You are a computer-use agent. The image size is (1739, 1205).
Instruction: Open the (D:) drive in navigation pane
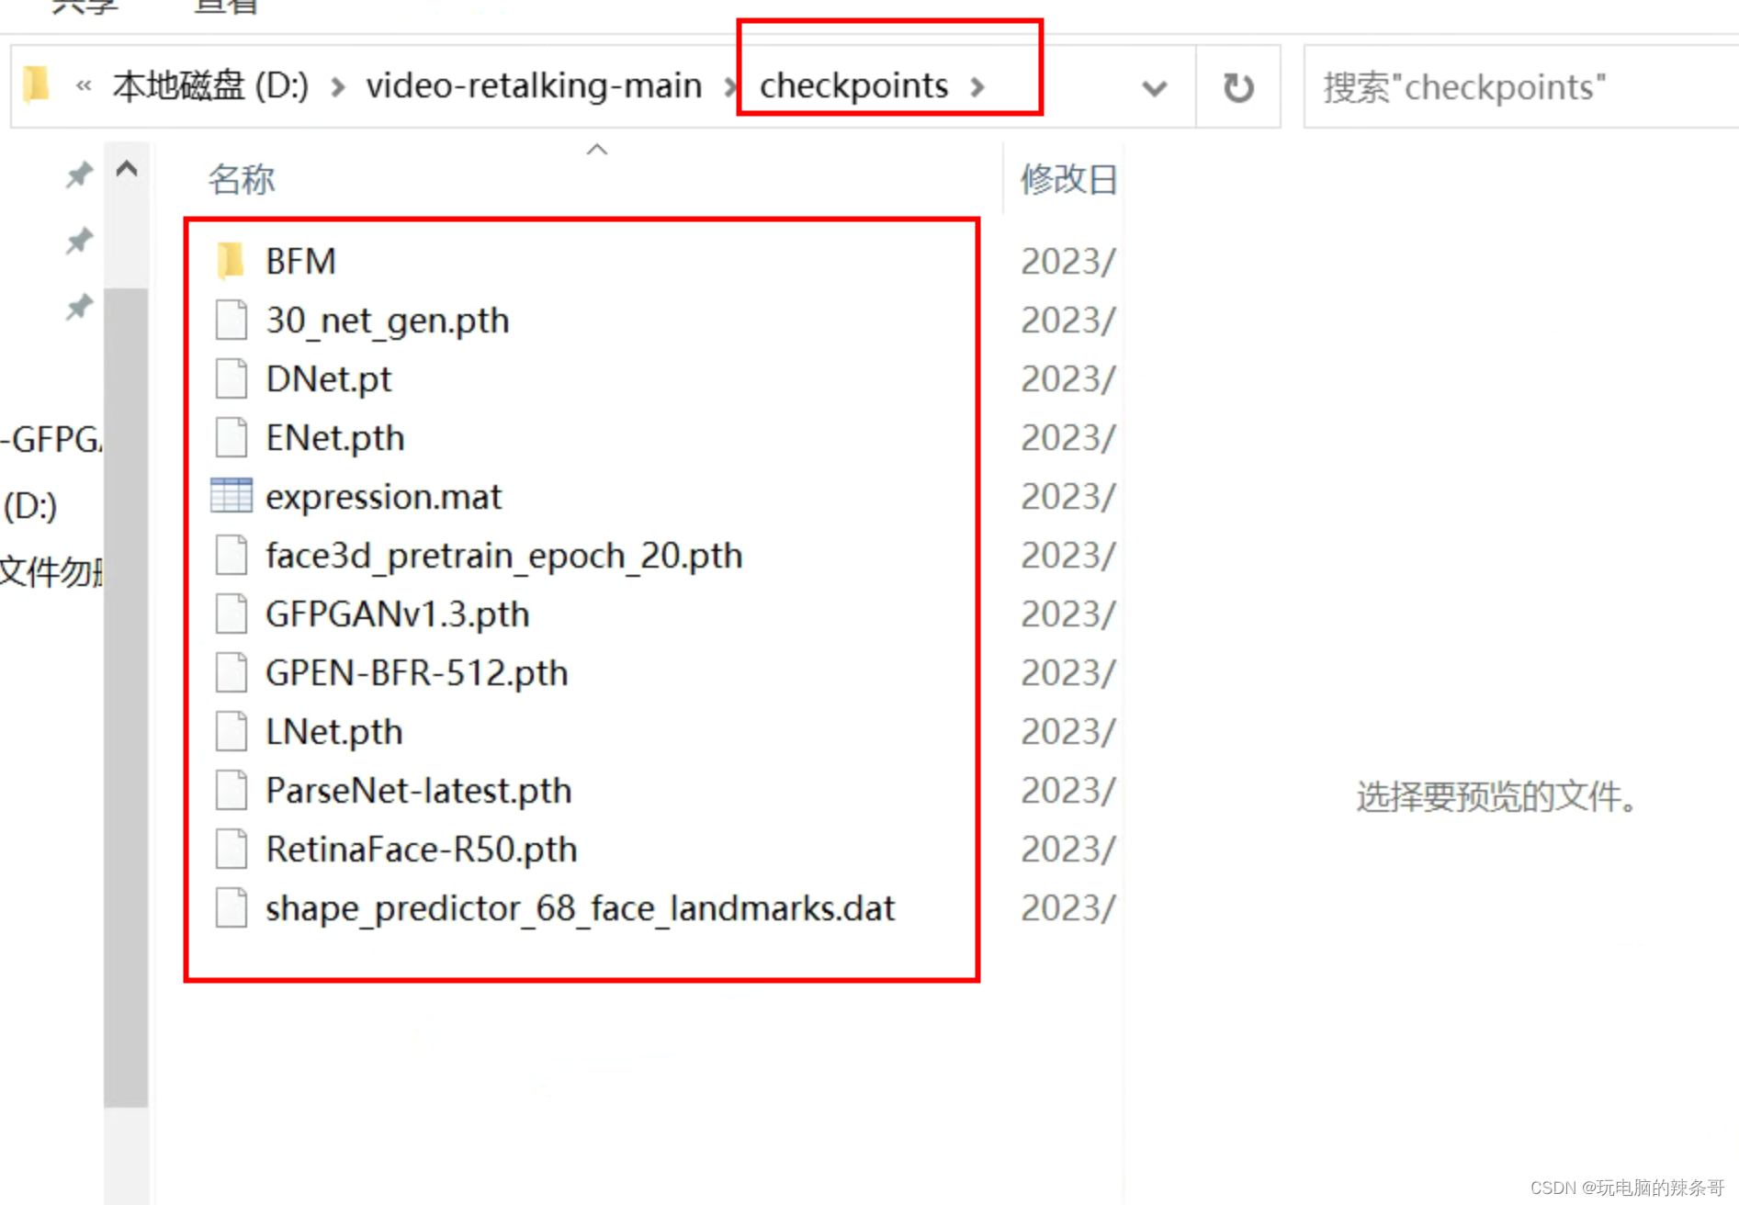[30, 505]
